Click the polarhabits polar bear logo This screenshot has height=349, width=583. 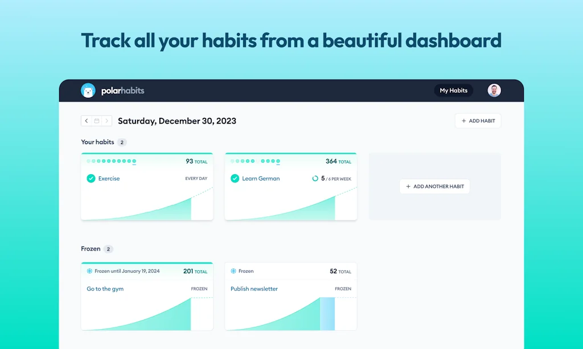point(88,90)
